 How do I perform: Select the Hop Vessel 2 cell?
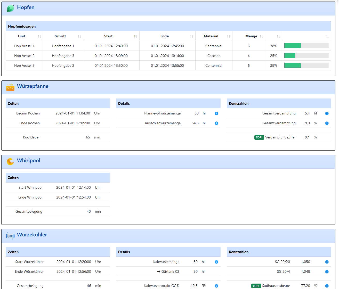[x=24, y=56]
